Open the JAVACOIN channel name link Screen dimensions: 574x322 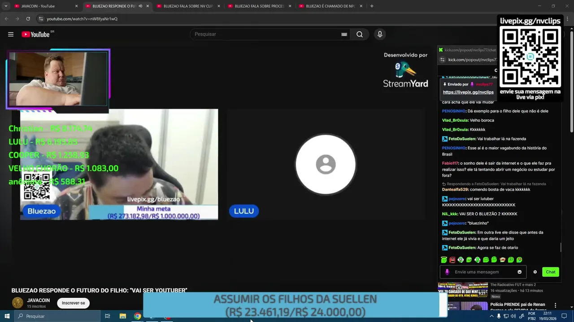coord(38,301)
